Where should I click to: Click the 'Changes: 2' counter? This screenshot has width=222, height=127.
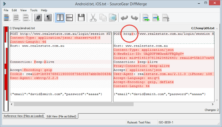coord(211,110)
